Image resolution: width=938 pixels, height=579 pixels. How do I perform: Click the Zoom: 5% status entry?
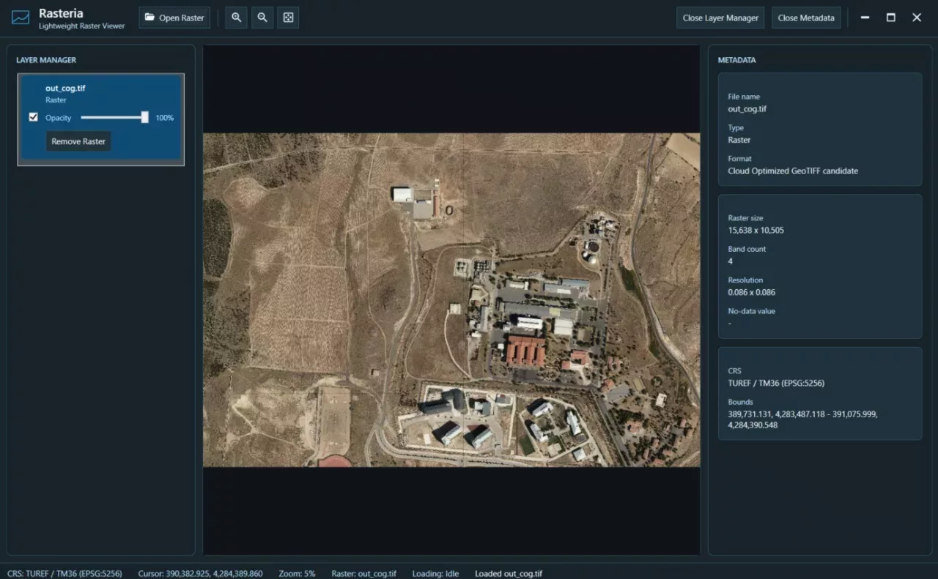click(297, 573)
